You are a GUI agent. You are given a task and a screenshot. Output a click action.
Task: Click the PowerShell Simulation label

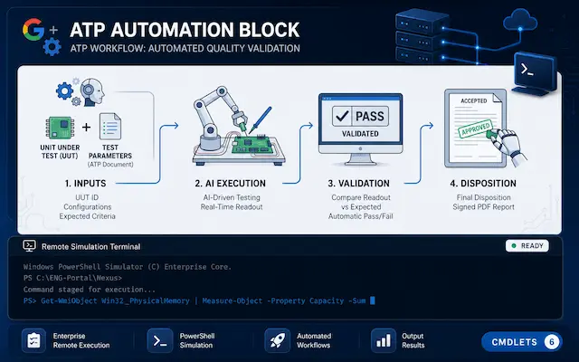[197, 340]
